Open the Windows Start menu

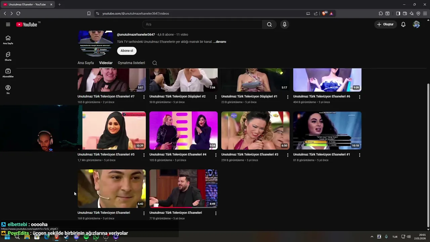(7, 237)
